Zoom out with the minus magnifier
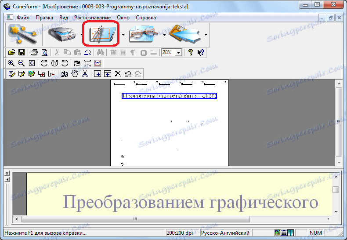Image resolution: width=347 pixels, height=240 pixels. [21, 63]
